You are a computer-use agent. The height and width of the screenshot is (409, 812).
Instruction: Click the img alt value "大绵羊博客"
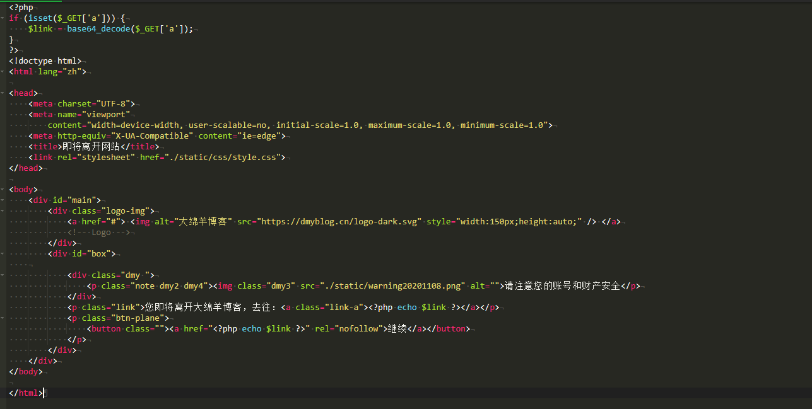203,222
